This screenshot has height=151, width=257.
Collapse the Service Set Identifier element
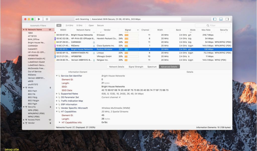(x=57, y=76)
